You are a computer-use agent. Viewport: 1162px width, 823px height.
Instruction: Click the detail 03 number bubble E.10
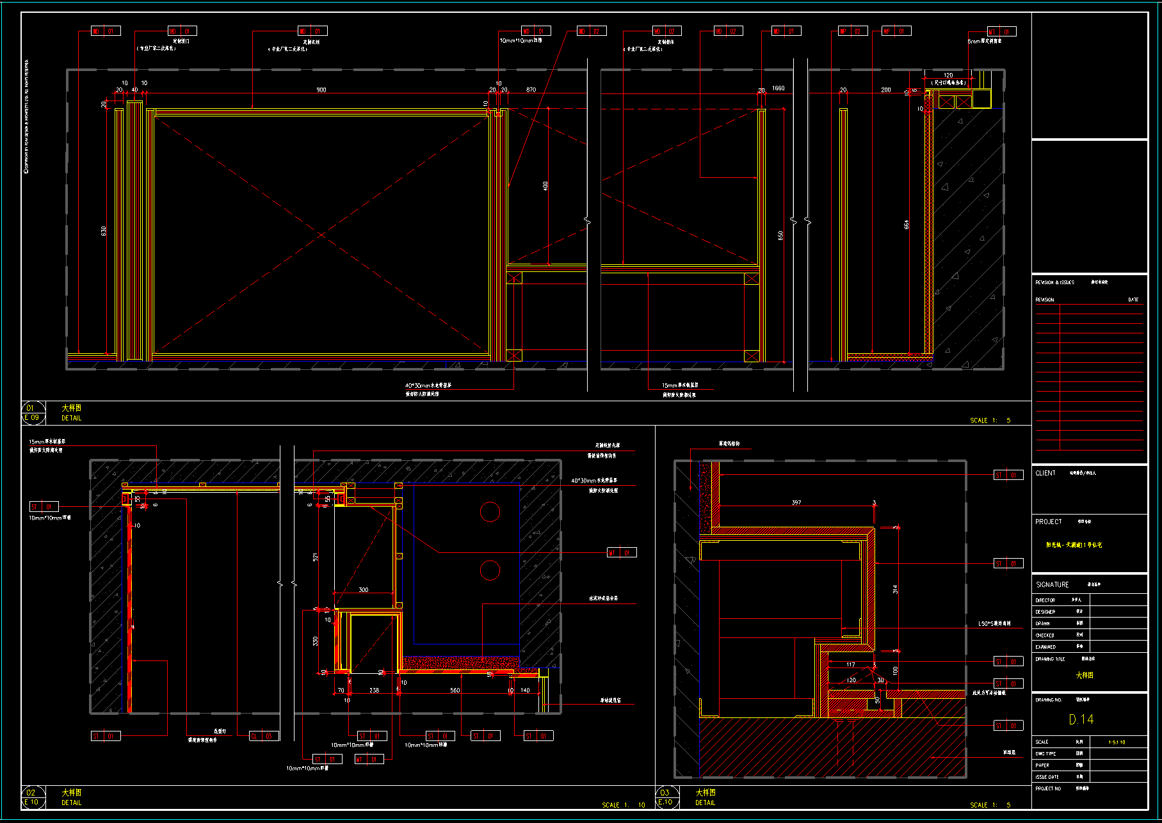point(666,797)
